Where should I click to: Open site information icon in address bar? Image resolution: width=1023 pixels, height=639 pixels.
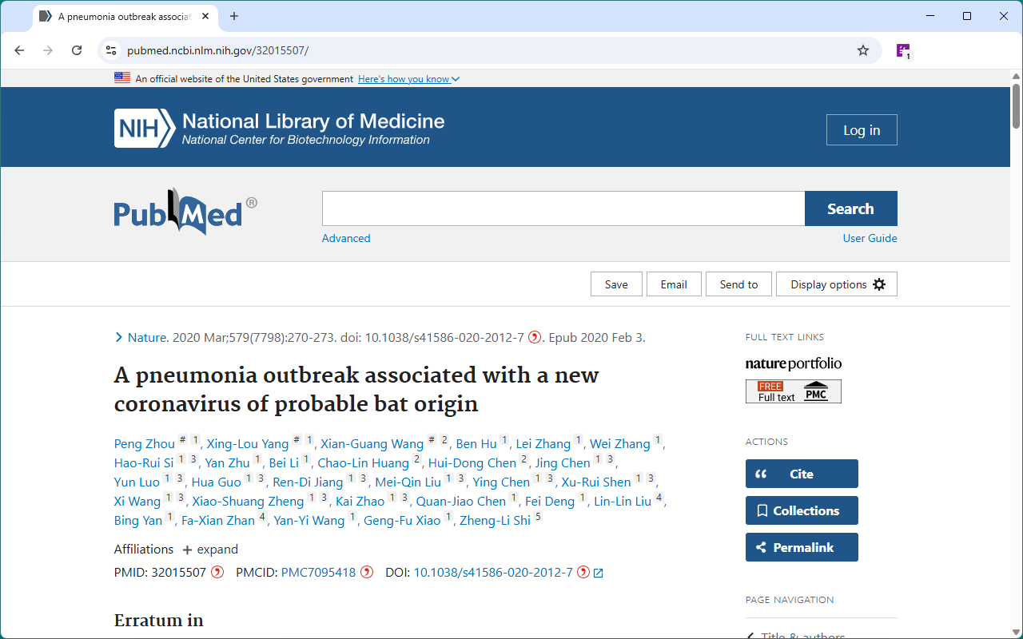(112, 50)
